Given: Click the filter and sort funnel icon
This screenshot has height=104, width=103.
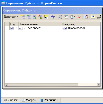Looking at the screenshot, I should point(60,17).
